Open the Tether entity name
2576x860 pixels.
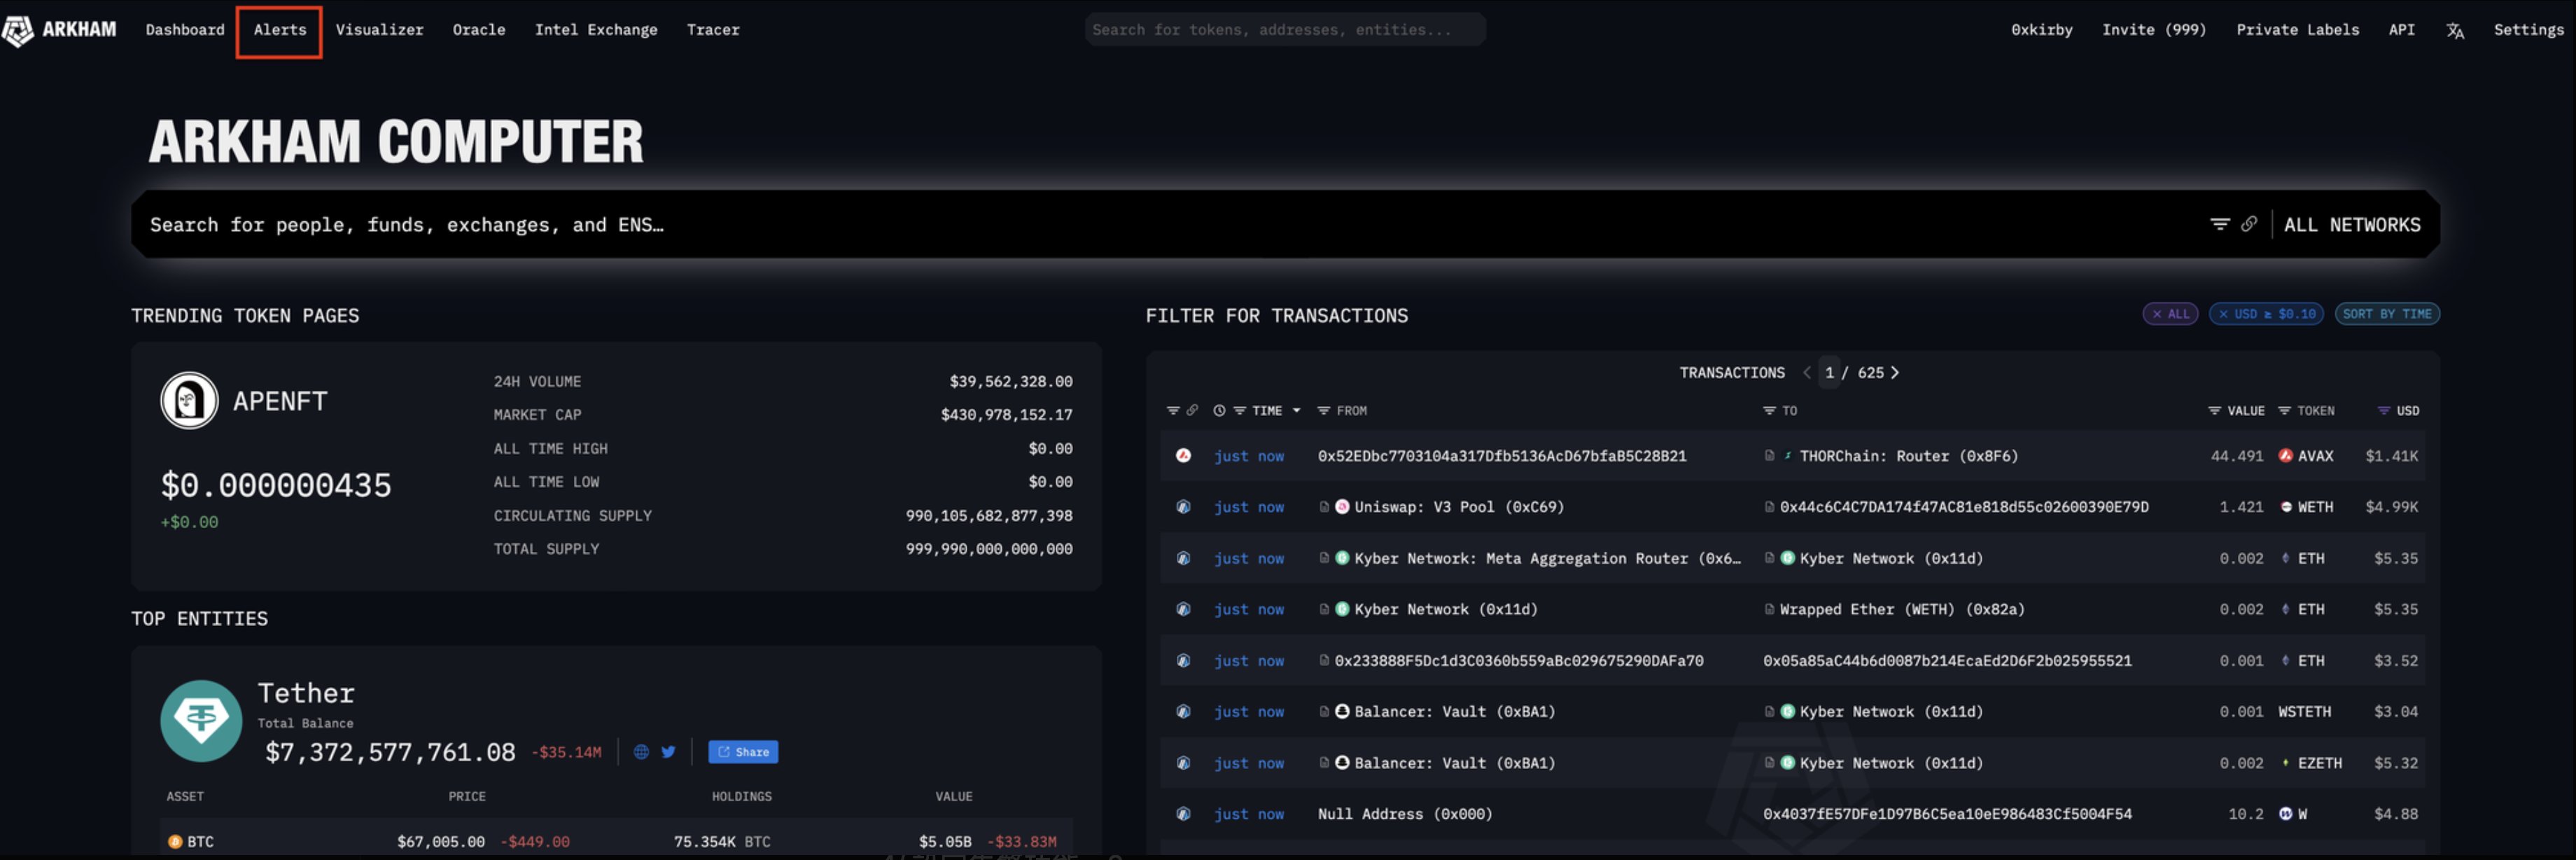point(306,693)
